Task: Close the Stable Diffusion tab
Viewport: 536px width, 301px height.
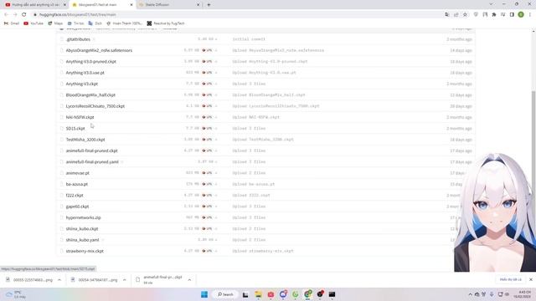Action: (198, 5)
